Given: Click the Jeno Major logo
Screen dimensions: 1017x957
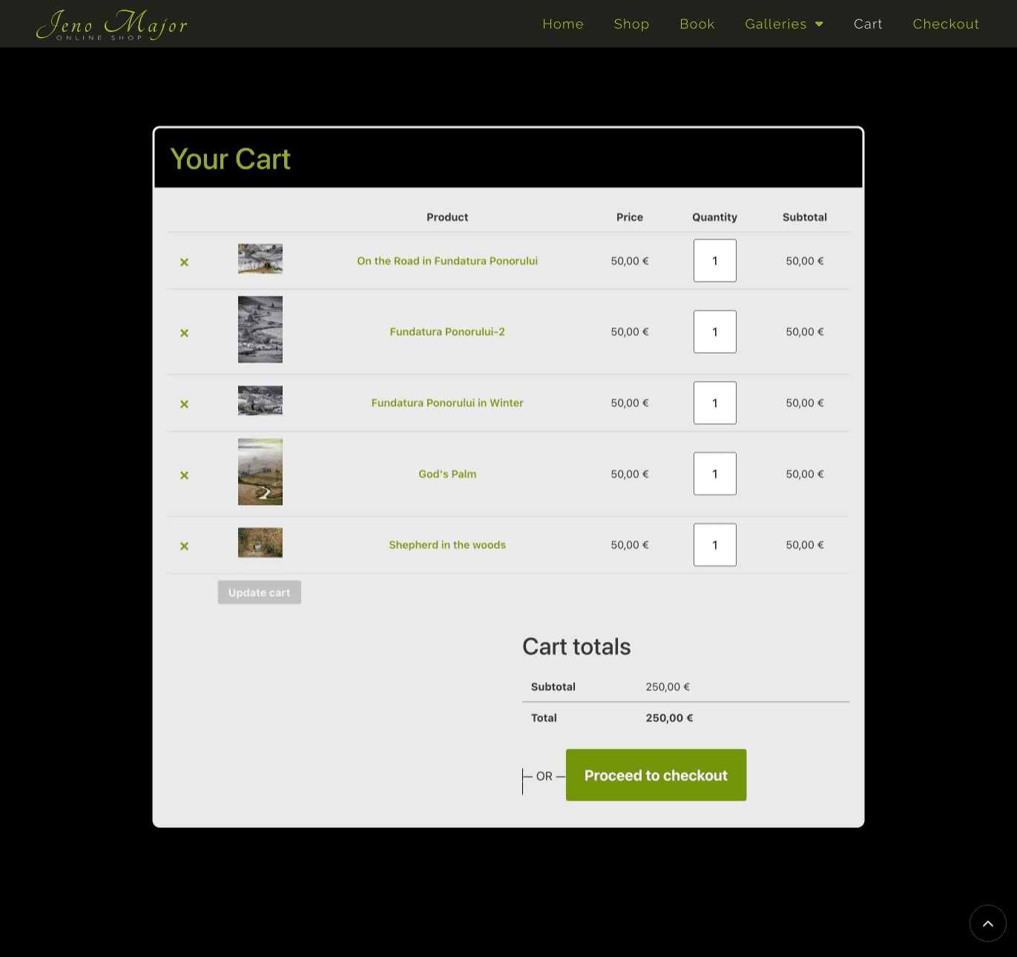Looking at the screenshot, I should click(112, 24).
